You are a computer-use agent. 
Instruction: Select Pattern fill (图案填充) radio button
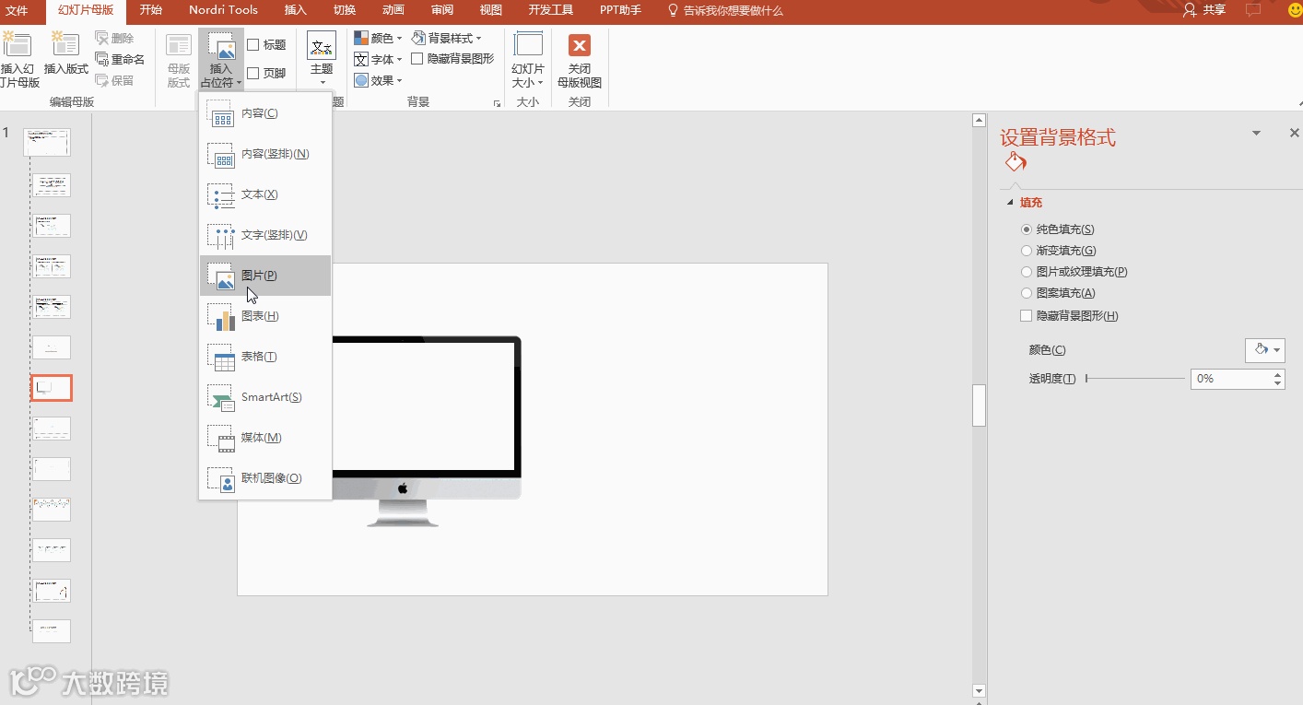[1027, 293]
